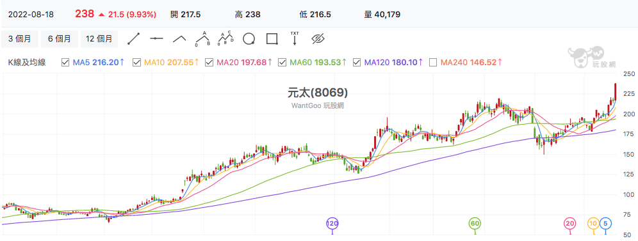Viewport: 638px width, 241px height.
Task: Toggle the hide drawings eye icon
Action: (x=318, y=39)
